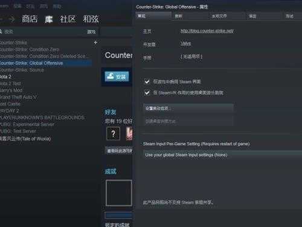302x227 pixels.
Task: Open the 库 library section
Action: pos(48,19)
